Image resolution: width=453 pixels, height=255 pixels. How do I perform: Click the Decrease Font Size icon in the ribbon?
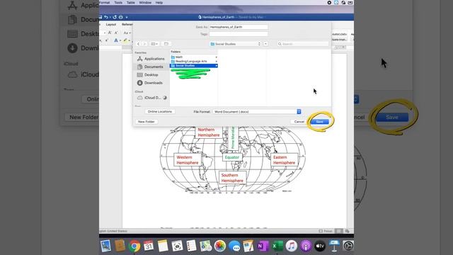coord(116,33)
